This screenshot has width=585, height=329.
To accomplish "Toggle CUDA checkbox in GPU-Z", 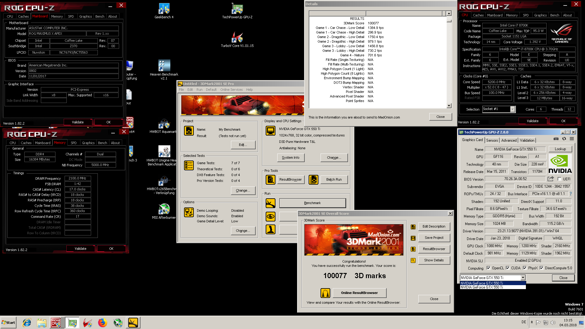I will coord(508,268).
